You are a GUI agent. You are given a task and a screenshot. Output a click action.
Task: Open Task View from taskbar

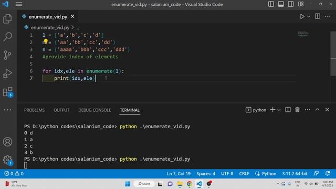160,184
